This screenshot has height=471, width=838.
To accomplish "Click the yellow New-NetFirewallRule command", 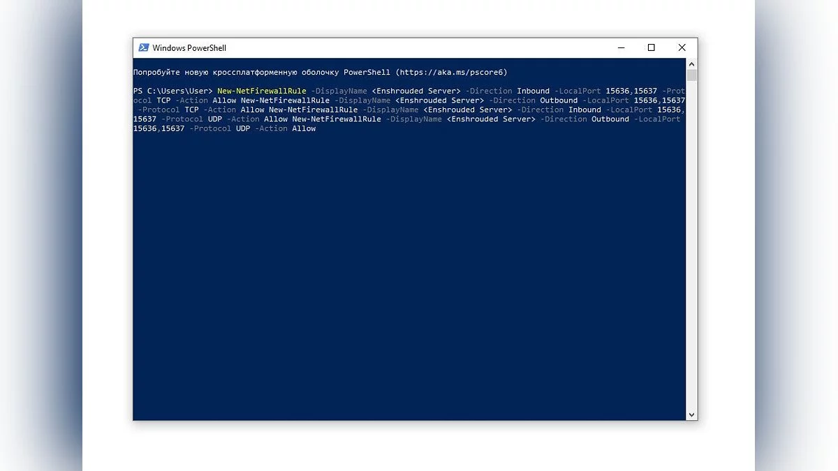I will click(262, 91).
